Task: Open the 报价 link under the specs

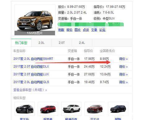Action: point(69,30)
